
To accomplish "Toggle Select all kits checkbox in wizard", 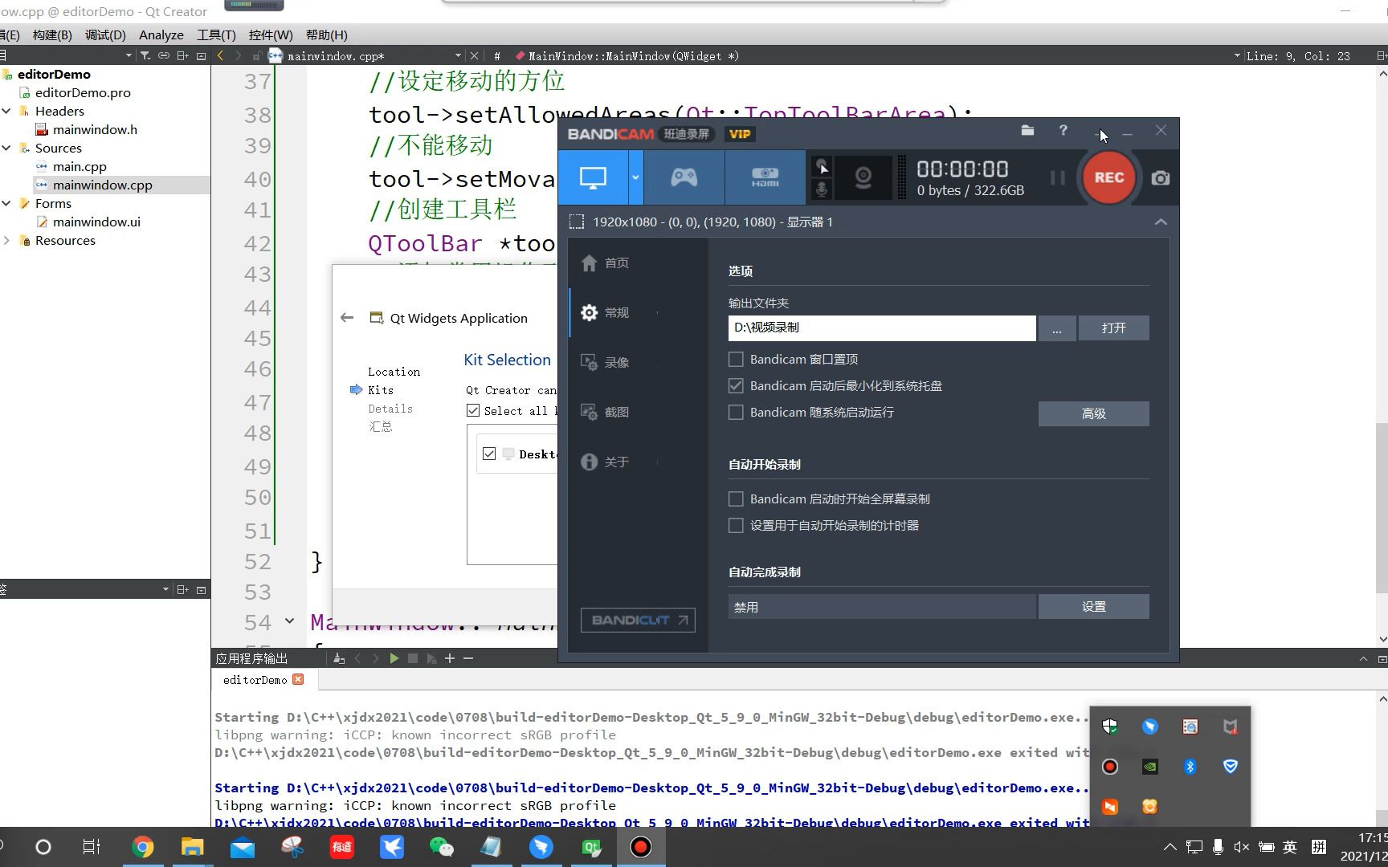I will [473, 410].
